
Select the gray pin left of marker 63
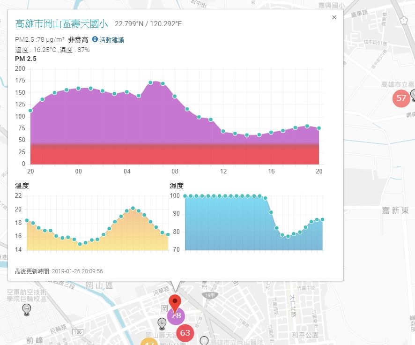[x=162, y=324]
